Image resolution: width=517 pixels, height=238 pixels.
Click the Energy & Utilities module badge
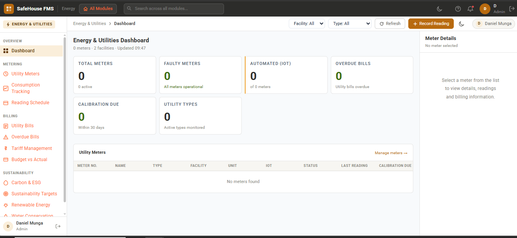pyautogui.click(x=29, y=24)
